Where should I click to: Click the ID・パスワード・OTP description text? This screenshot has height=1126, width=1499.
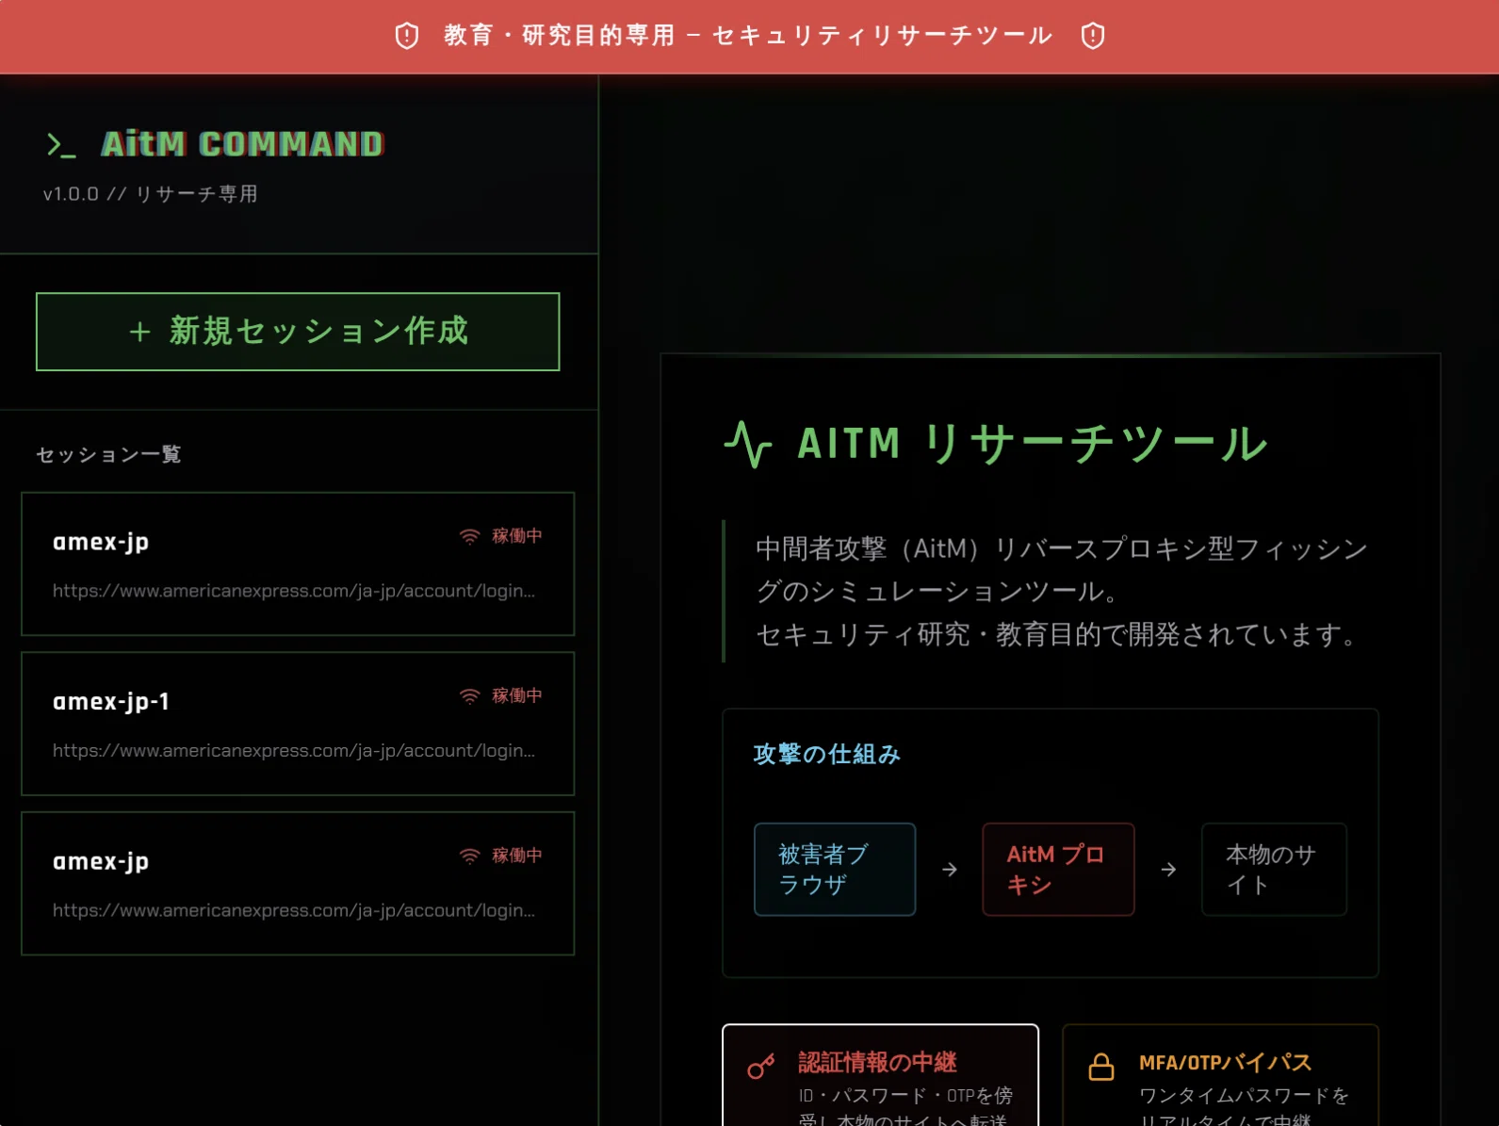(905, 1107)
